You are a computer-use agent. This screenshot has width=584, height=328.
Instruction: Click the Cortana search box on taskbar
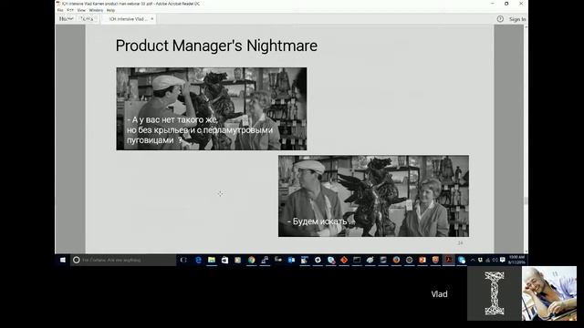[x=123, y=260]
